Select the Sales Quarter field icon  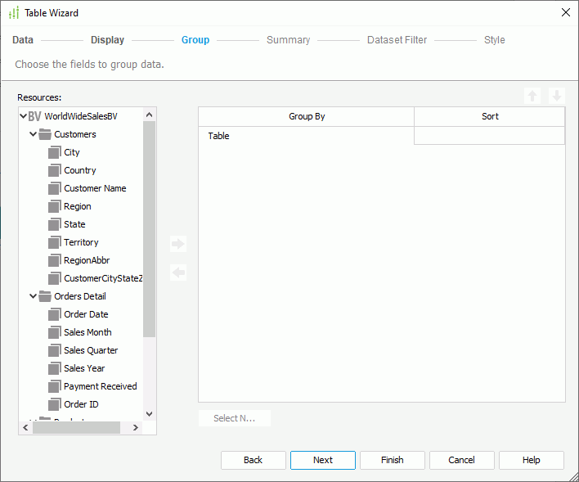tap(55, 350)
